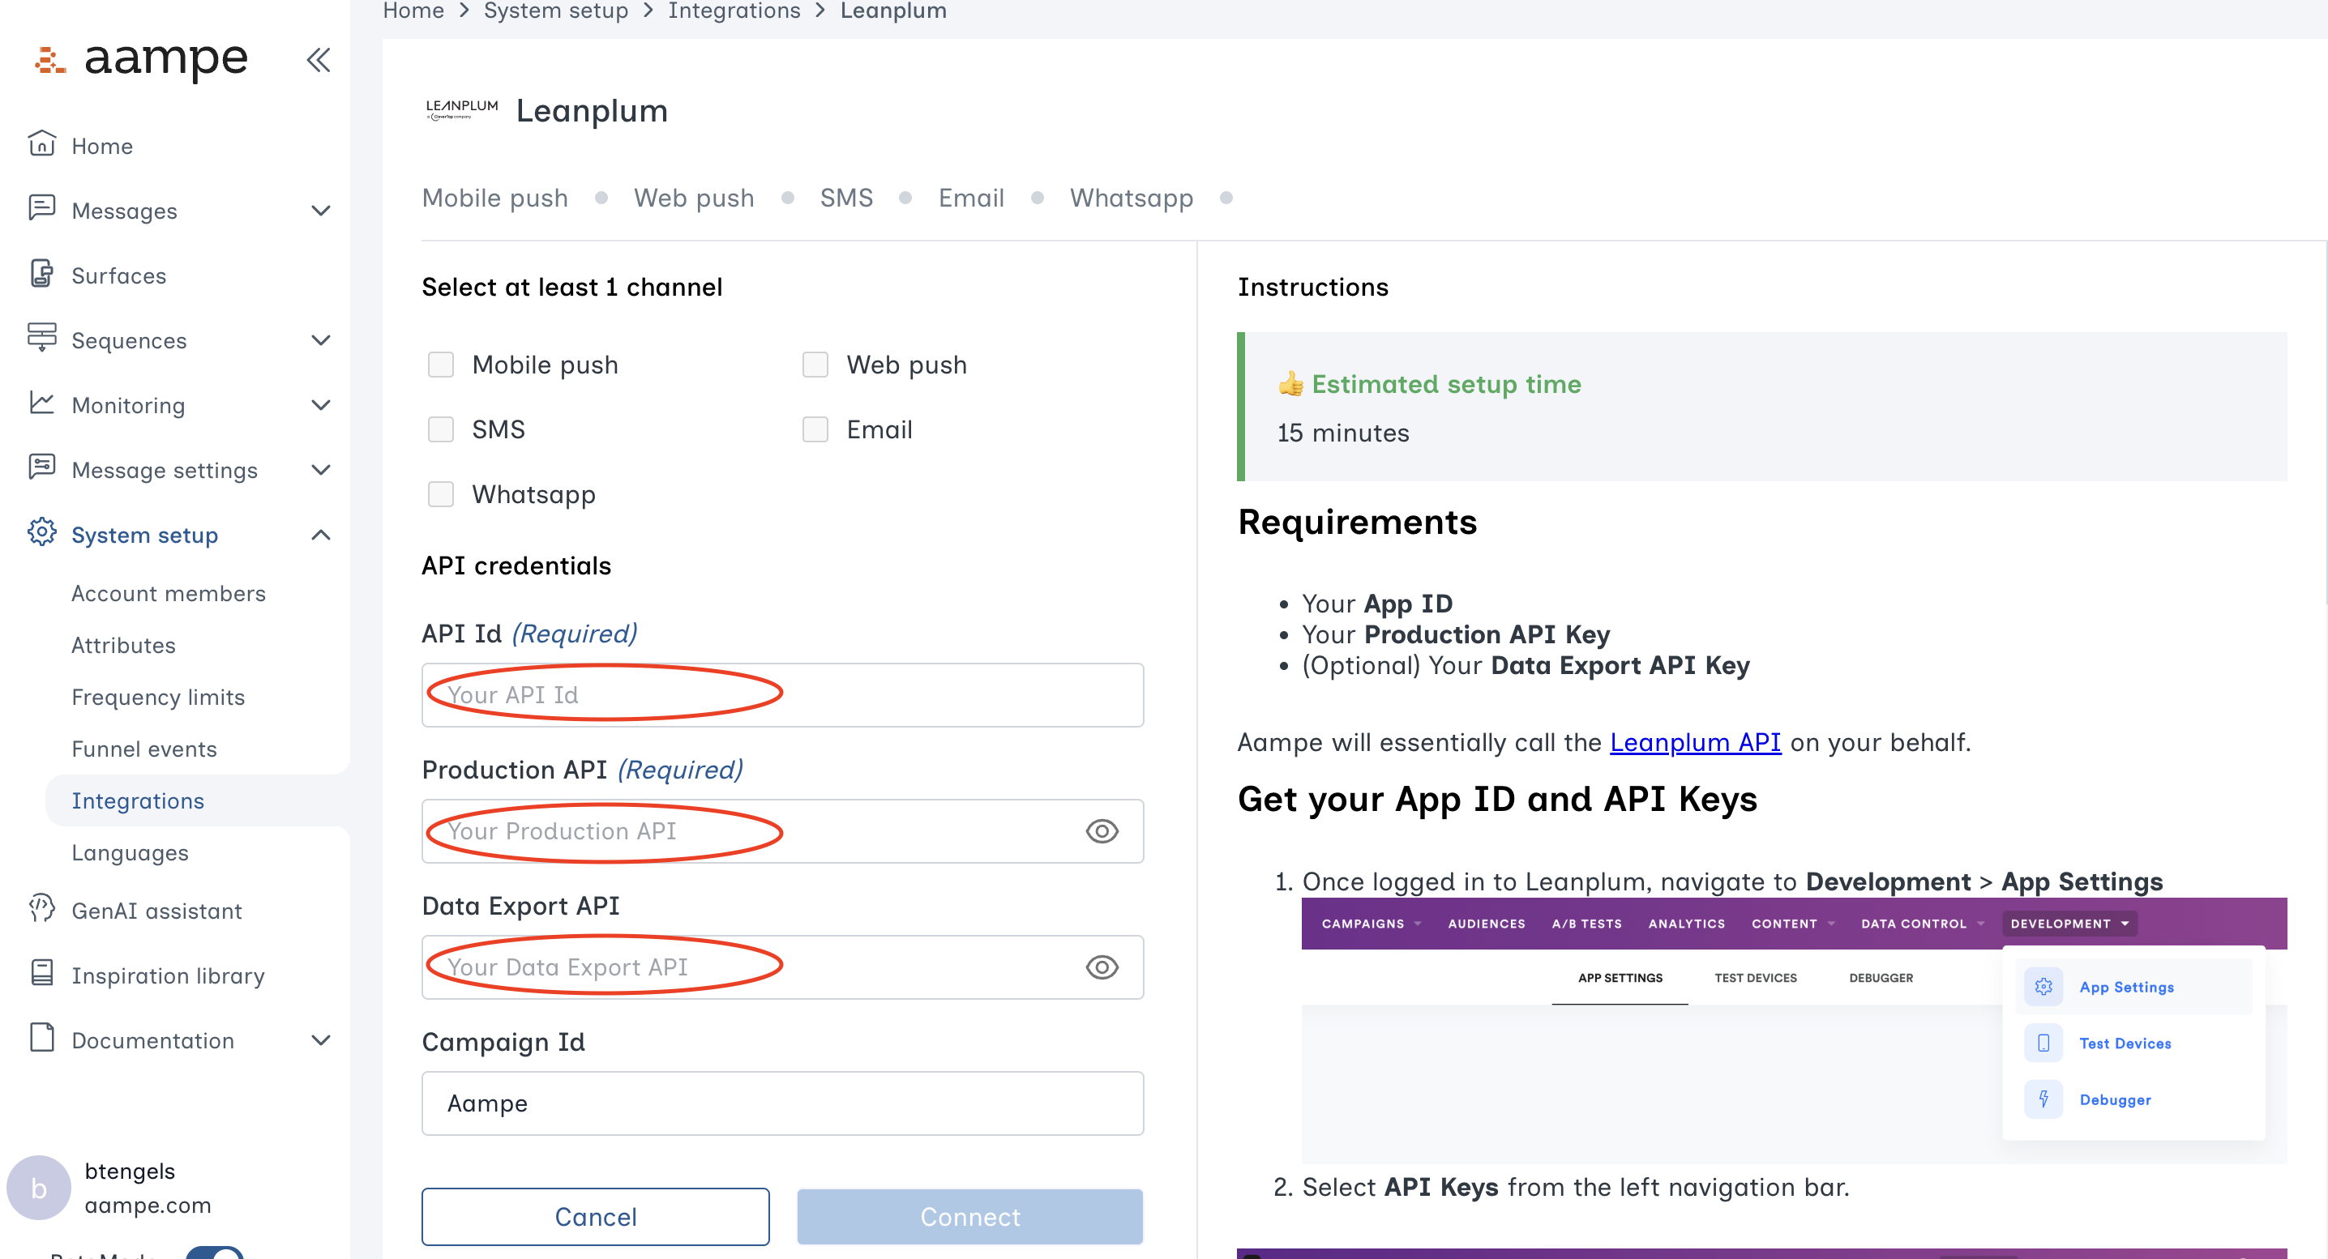Open Integrations in the sidebar

click(x=139, y=800)
